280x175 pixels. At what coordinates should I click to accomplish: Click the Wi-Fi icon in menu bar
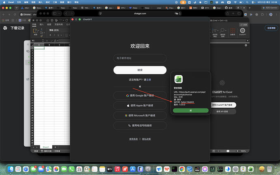(x=235, y=2)
